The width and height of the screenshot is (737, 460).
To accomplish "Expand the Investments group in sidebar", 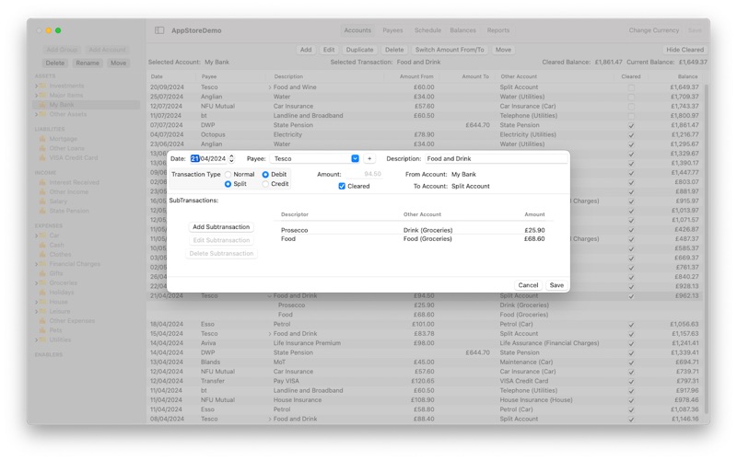I will pyautogui.click(x=36, y=86).
